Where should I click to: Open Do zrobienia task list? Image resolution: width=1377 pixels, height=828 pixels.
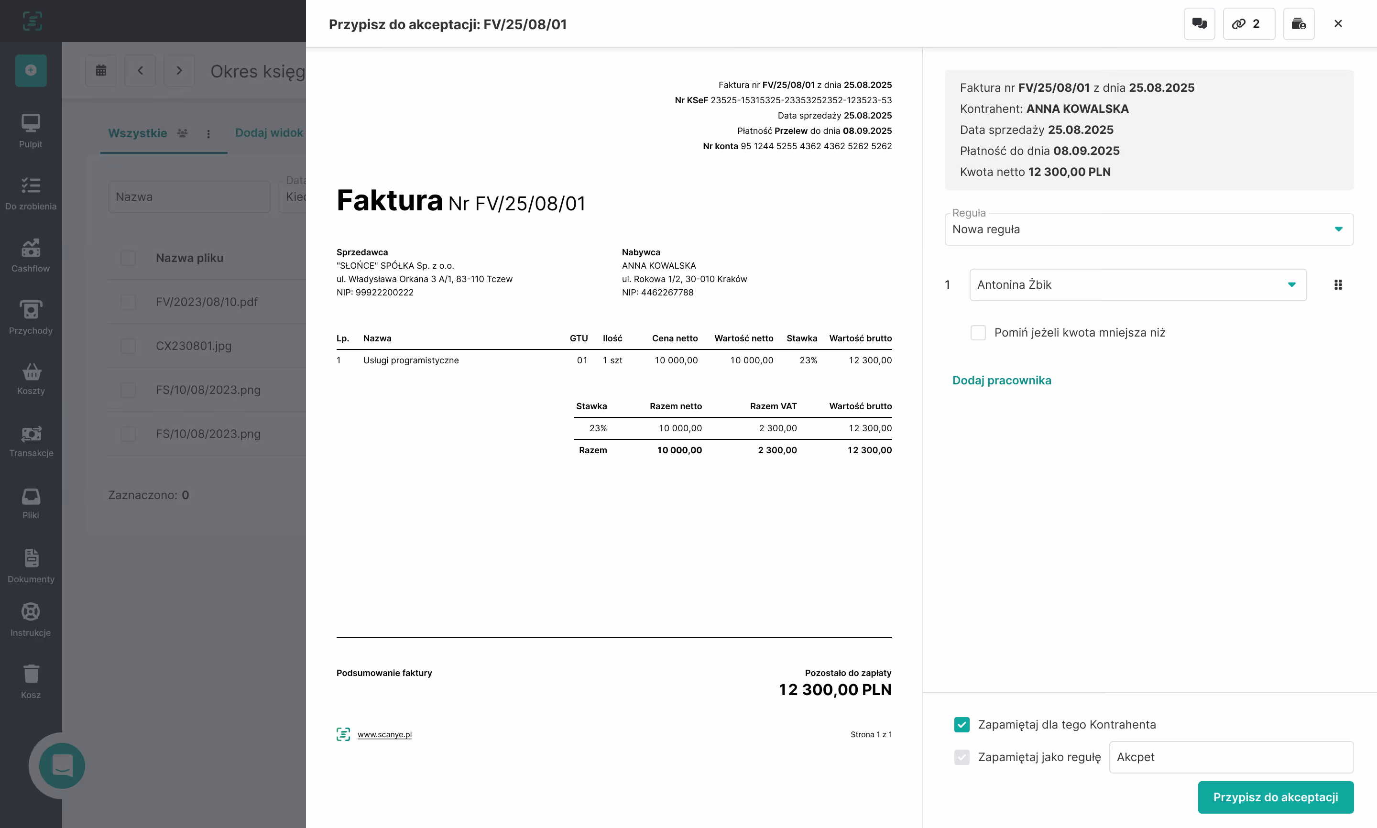point(31,194)
